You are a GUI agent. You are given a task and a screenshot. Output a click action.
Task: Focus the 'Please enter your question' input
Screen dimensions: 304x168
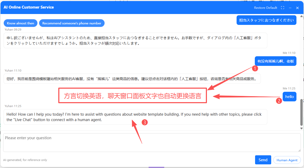(152, 143)
